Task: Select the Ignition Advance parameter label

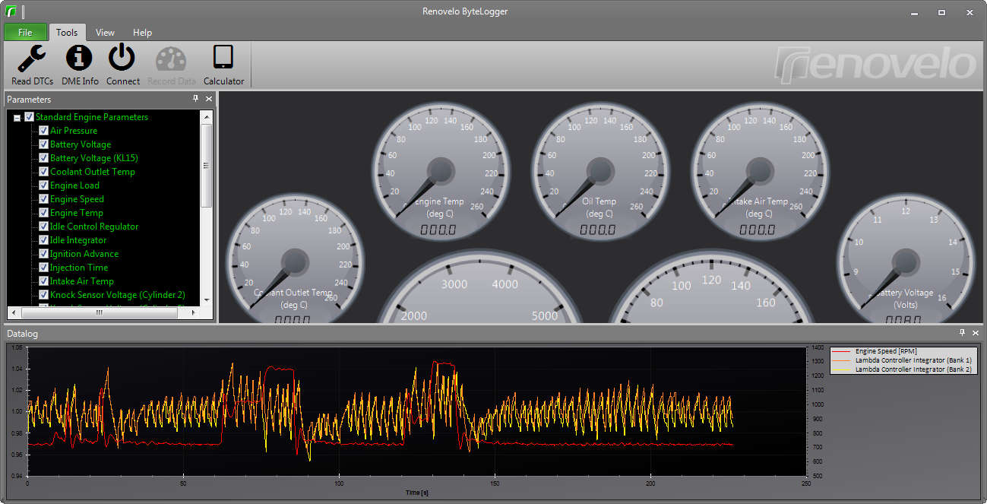Action: coord(84,254)
